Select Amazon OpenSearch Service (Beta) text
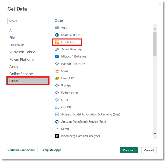The width and height of the screenshot is (166, 162). [x=84, y=122]
